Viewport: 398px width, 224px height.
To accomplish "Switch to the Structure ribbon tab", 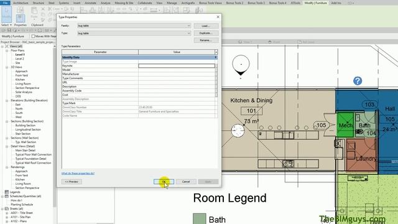I will 39,2.
